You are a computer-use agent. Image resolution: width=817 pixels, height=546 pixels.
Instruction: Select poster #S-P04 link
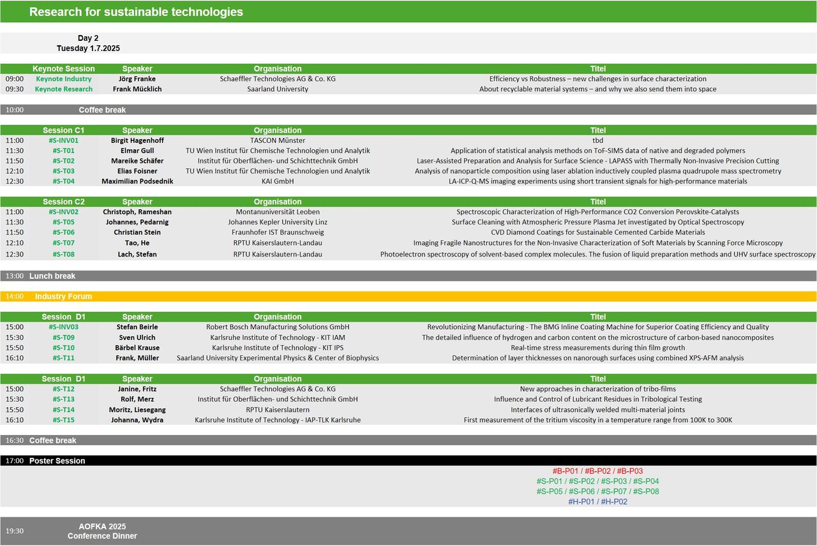(x=646, y=482)
